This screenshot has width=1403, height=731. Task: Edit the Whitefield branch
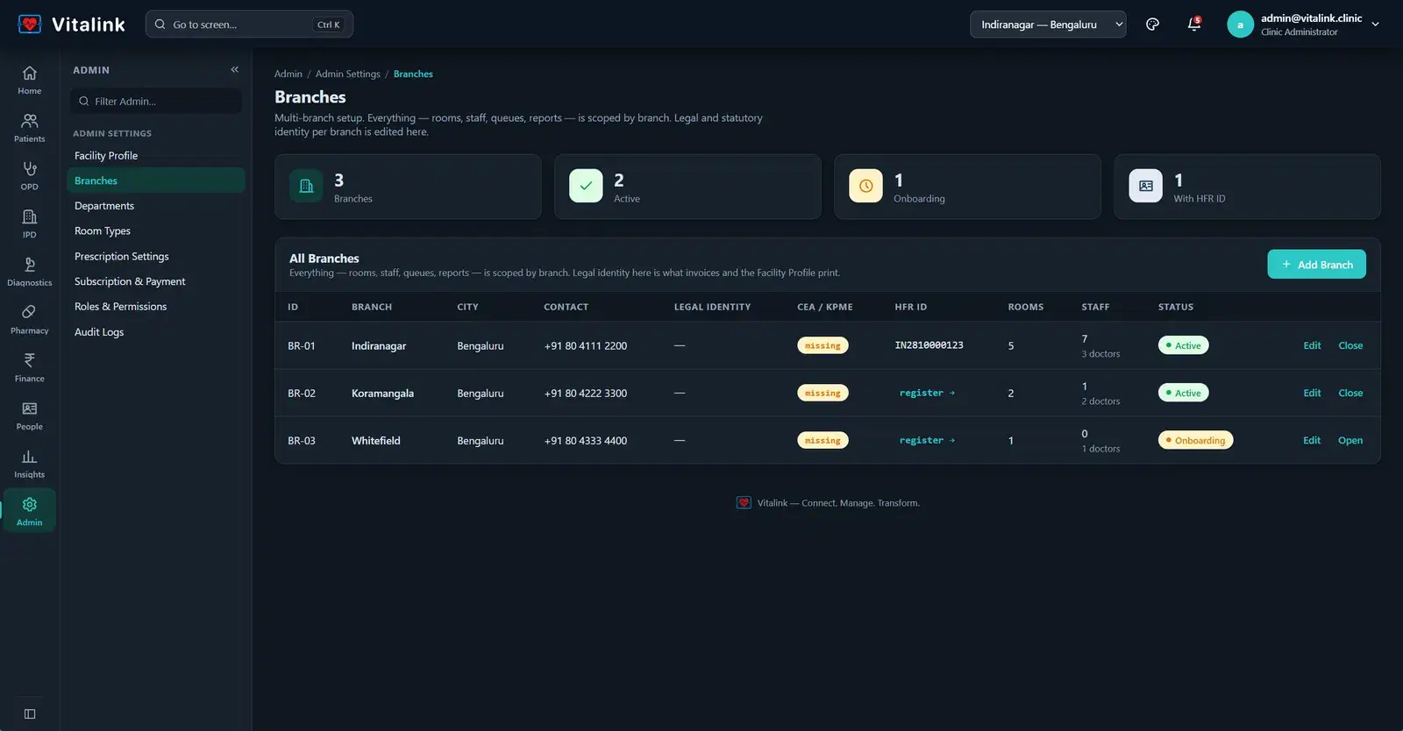(1312, 440)
